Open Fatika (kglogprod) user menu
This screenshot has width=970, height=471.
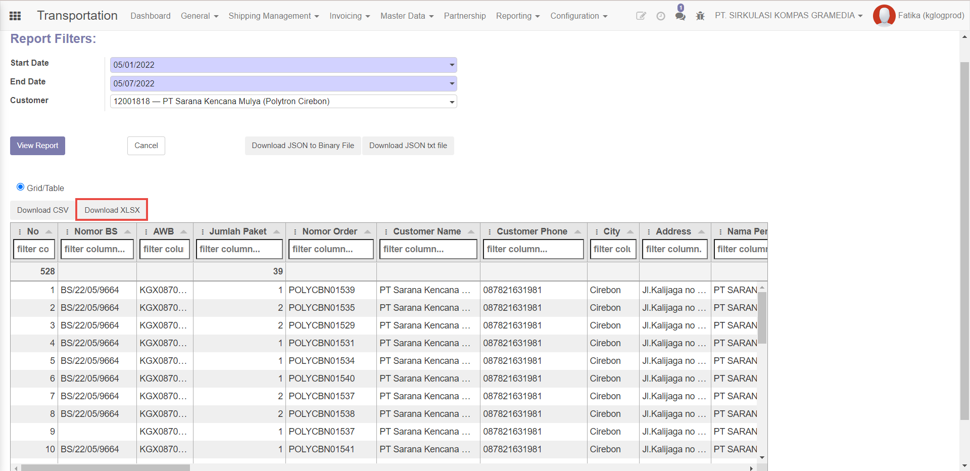click(x=931, y=15)
